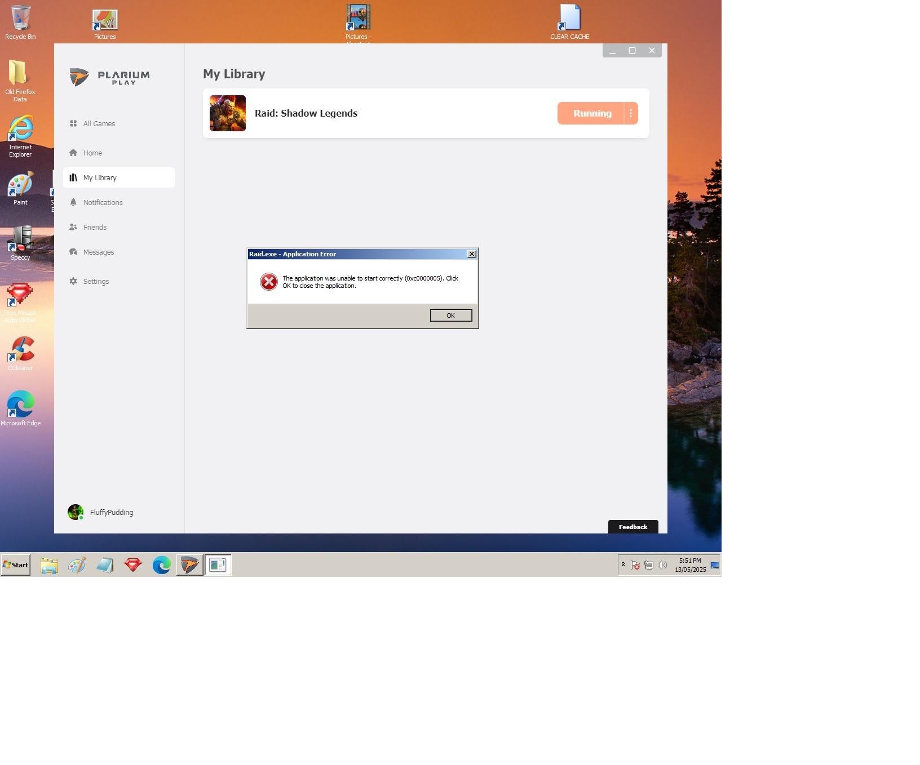The height and width of the screenshot is (765, 920).
Task: Select the Speccy desktop icon
Action: (20, 243)
